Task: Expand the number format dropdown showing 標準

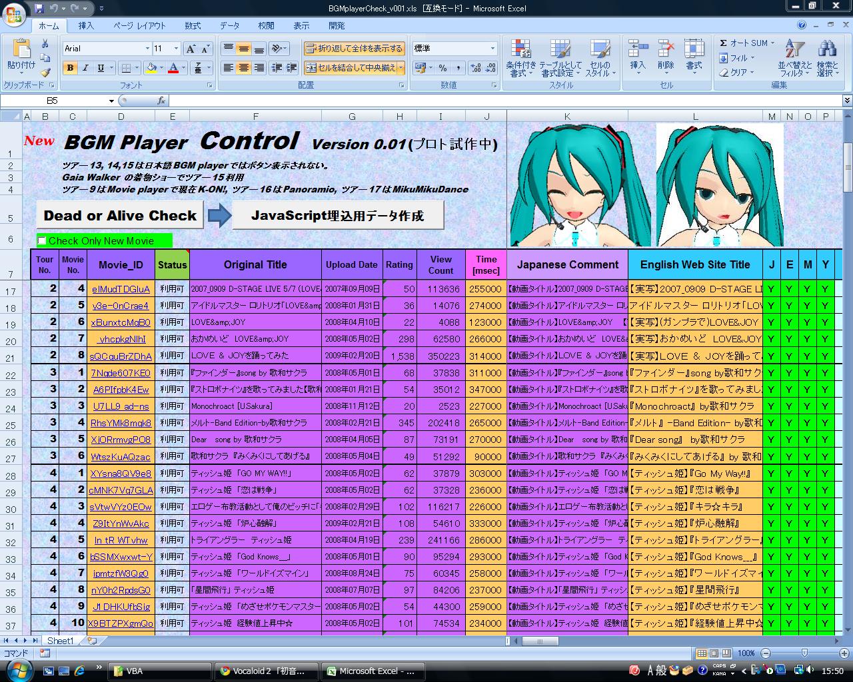Action: coord(492,49)
